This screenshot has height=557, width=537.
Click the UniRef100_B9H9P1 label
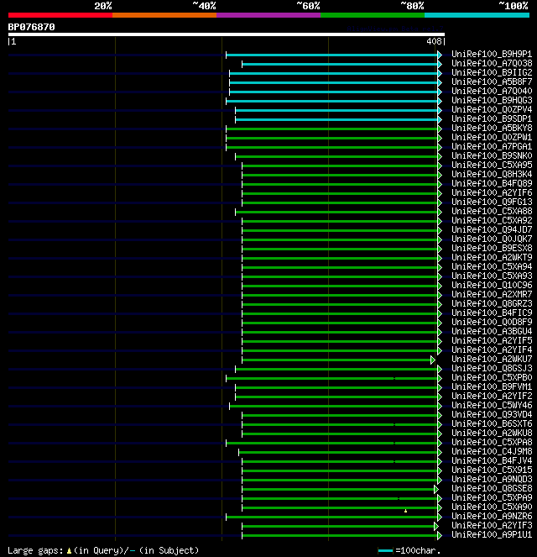pos(492,54)
